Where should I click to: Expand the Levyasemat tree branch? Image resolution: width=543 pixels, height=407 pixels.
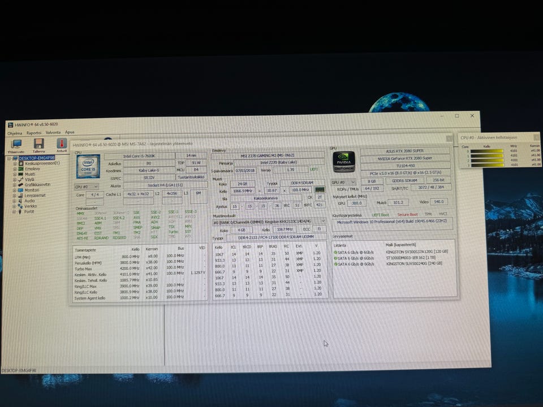[x=15, y=196]
